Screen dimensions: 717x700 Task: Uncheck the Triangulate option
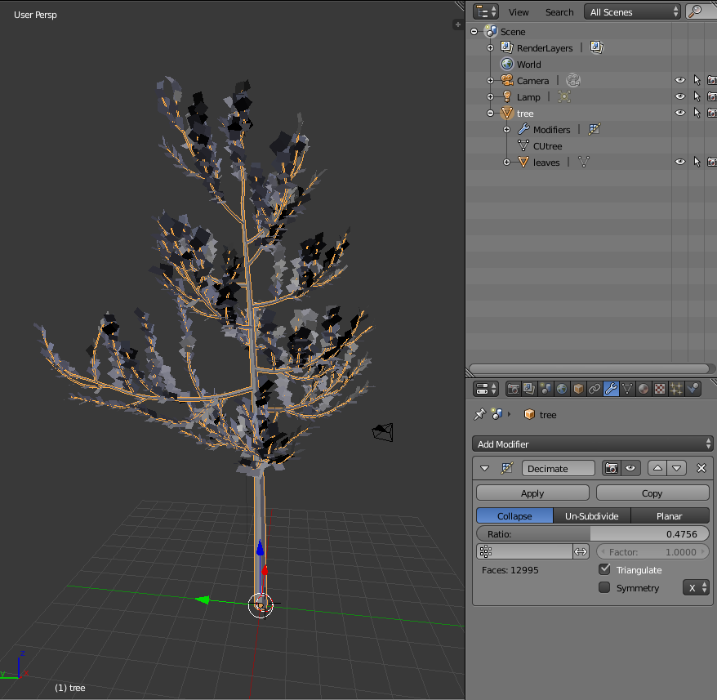(604, 569)
